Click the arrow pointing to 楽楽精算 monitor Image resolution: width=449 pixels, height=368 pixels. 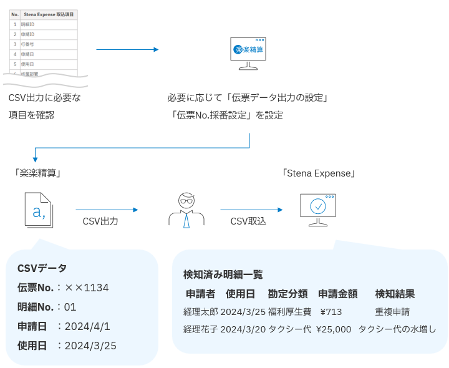coord(127,49)
